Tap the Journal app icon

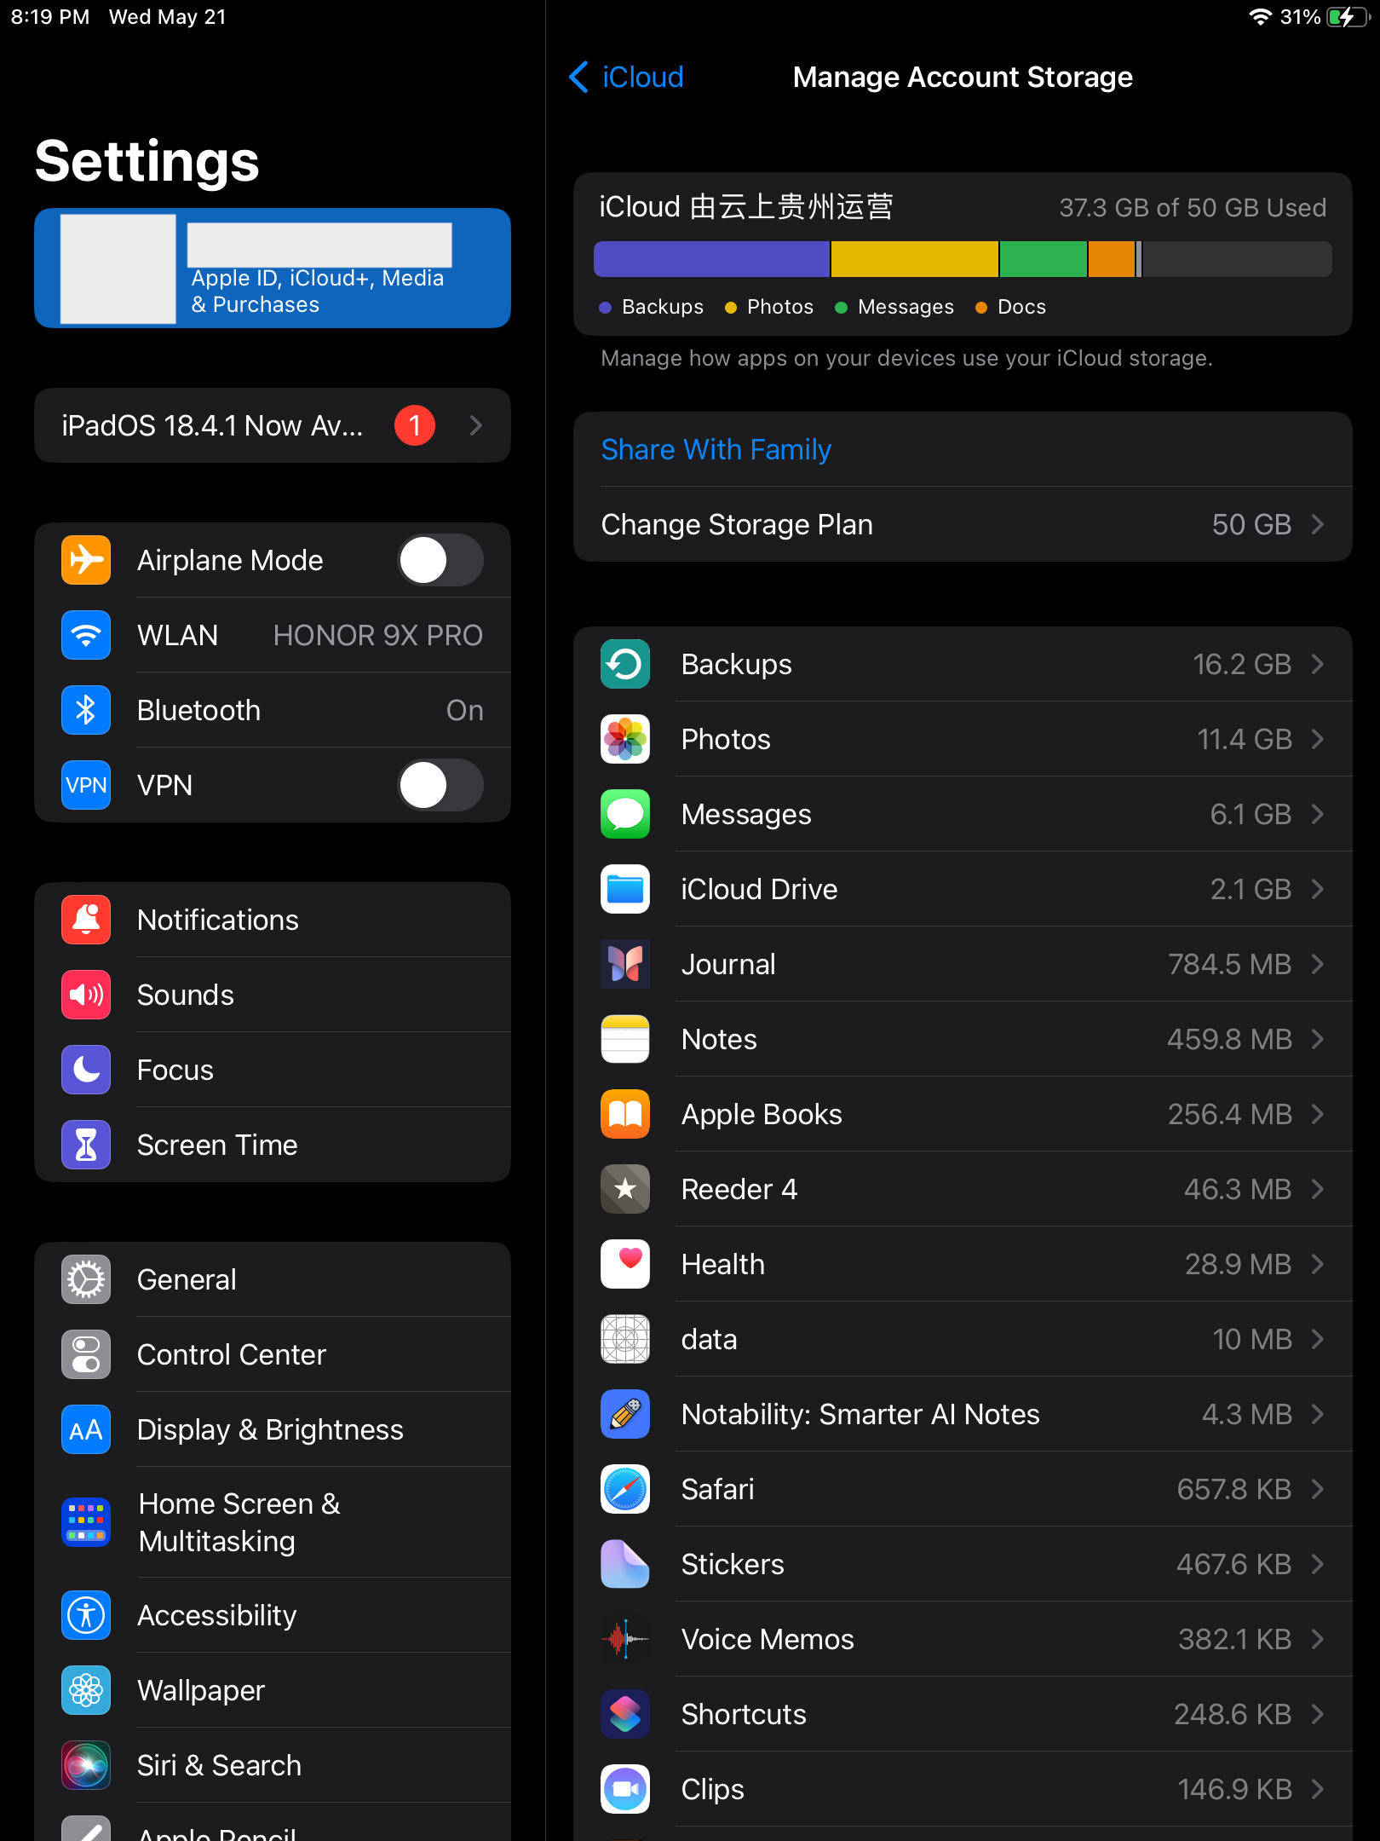pyautogui.click(x=625, y=964)
